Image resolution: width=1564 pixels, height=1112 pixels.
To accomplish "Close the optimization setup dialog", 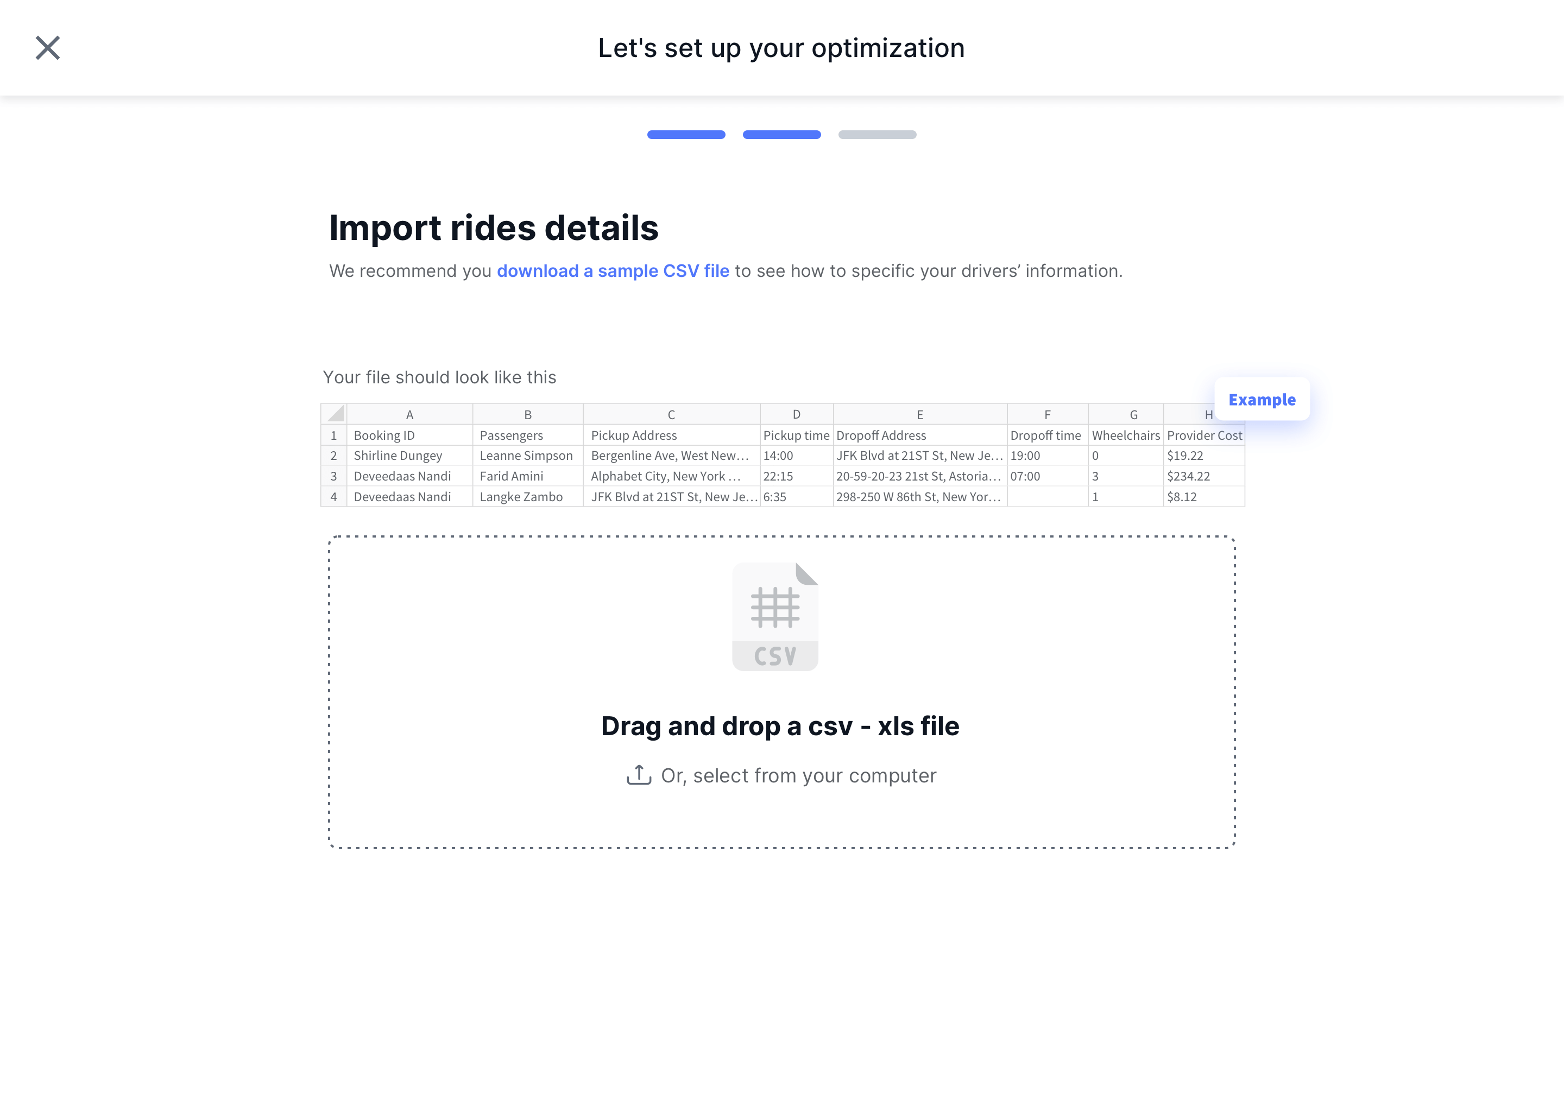I will point(48,48).
